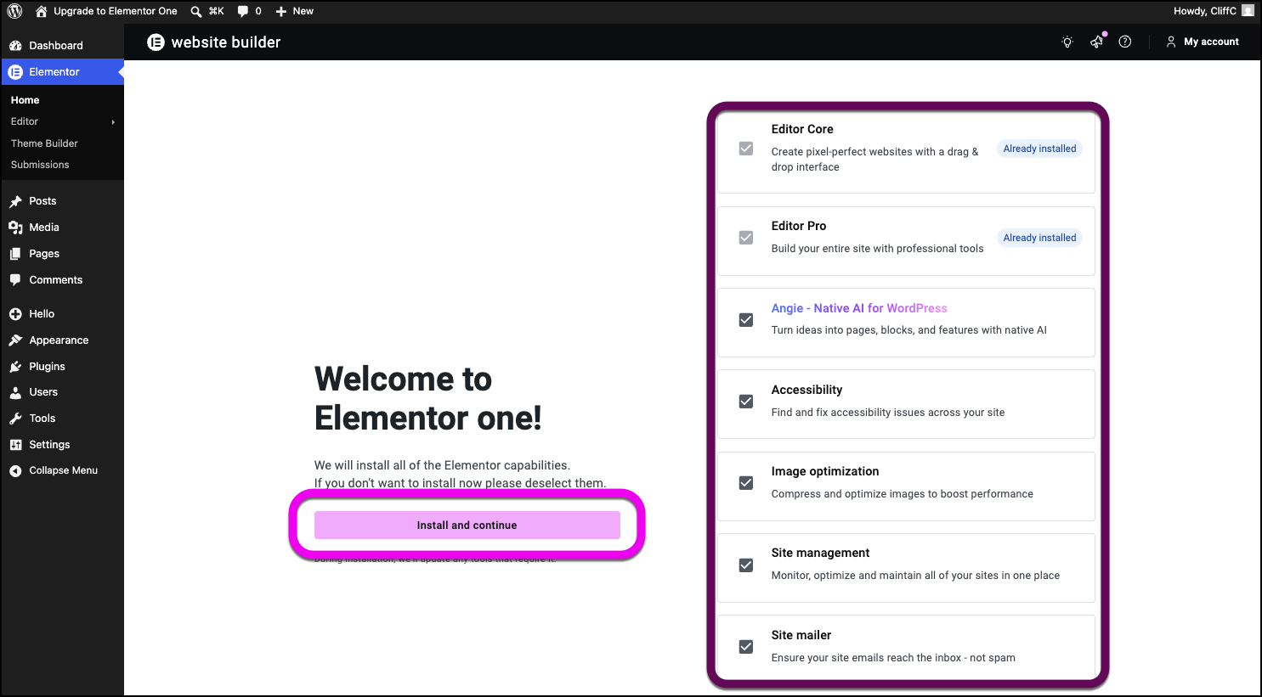The width and height of the screenshot is (1262, 697).
Task: Open the Elementor menu item
Action: [62, 72]
